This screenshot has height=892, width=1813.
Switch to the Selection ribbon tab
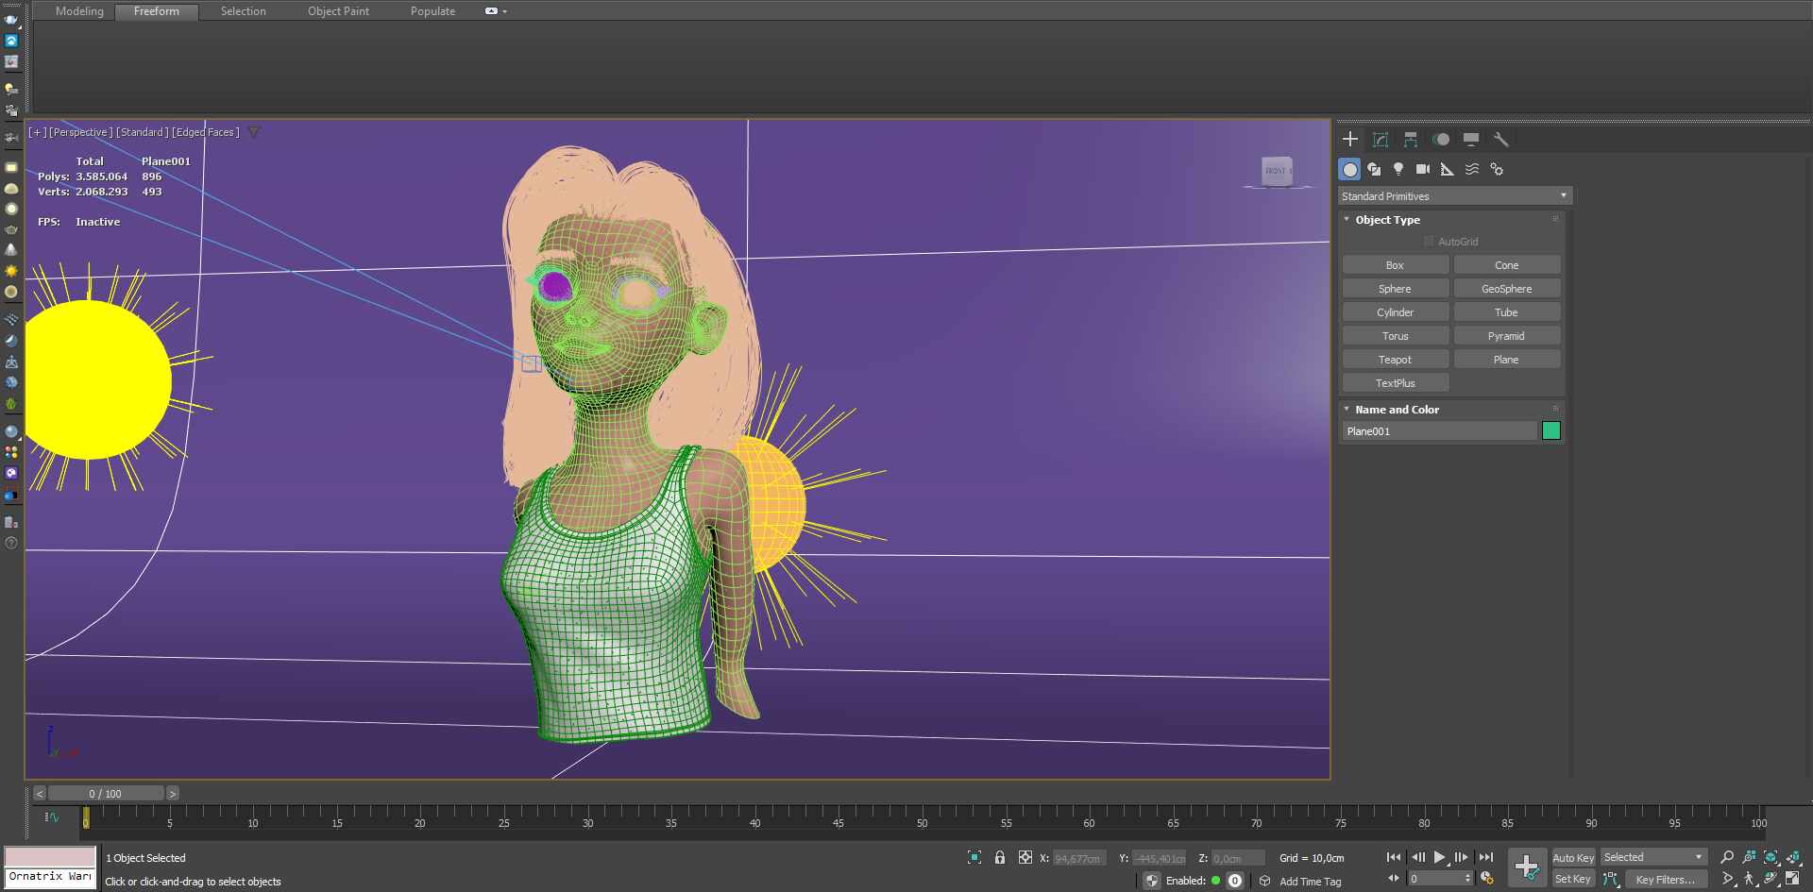coord(244,11)
